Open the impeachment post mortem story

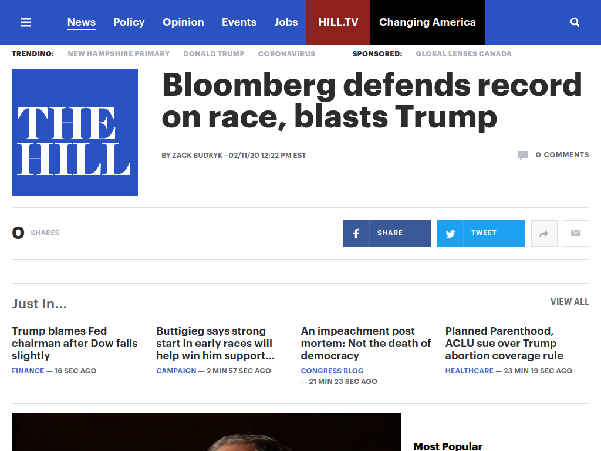[366, 343]
